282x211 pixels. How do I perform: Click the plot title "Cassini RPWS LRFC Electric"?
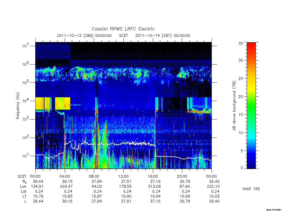point(123,29)
